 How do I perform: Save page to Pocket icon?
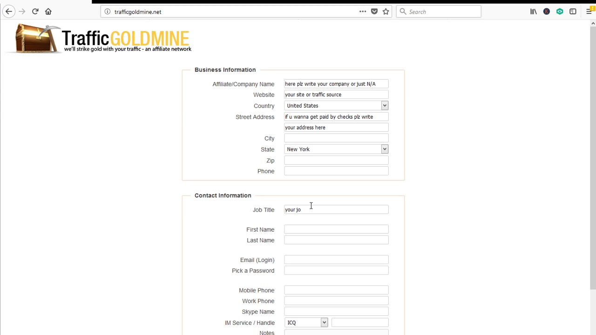click(374, 12)
